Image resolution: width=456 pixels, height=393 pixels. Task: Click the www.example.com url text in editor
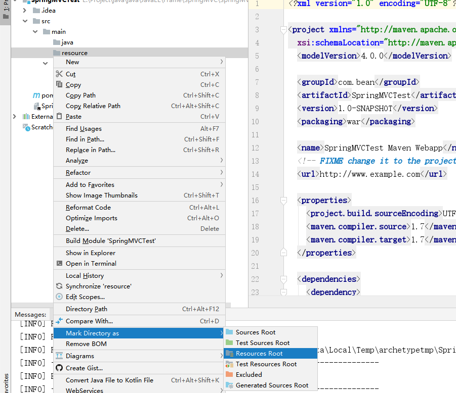click(x=369, y=174)
